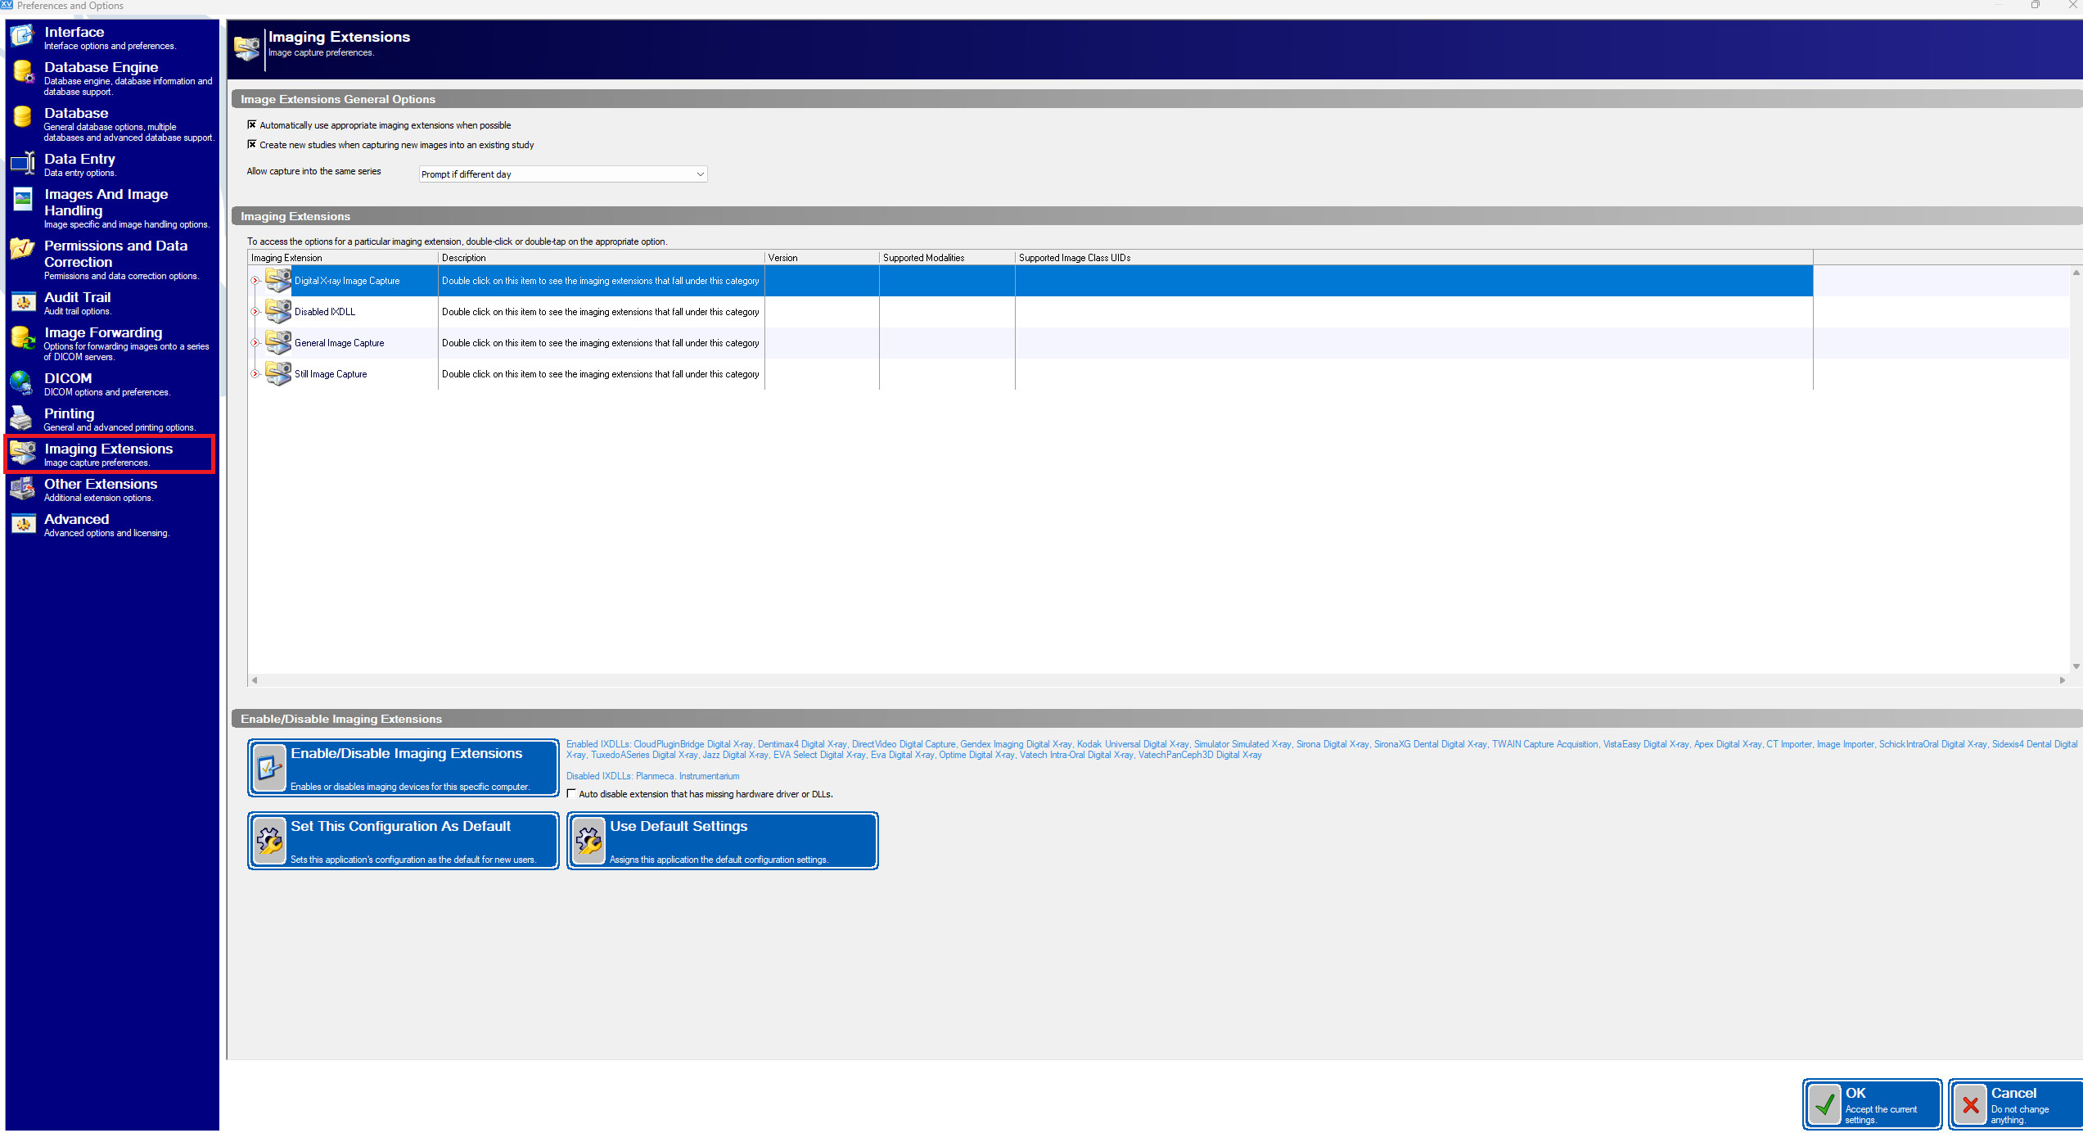Click the Supported Image Class UIDs column header
This screenshot has height=1133, width=2083.
click(x=1413, y=258)
